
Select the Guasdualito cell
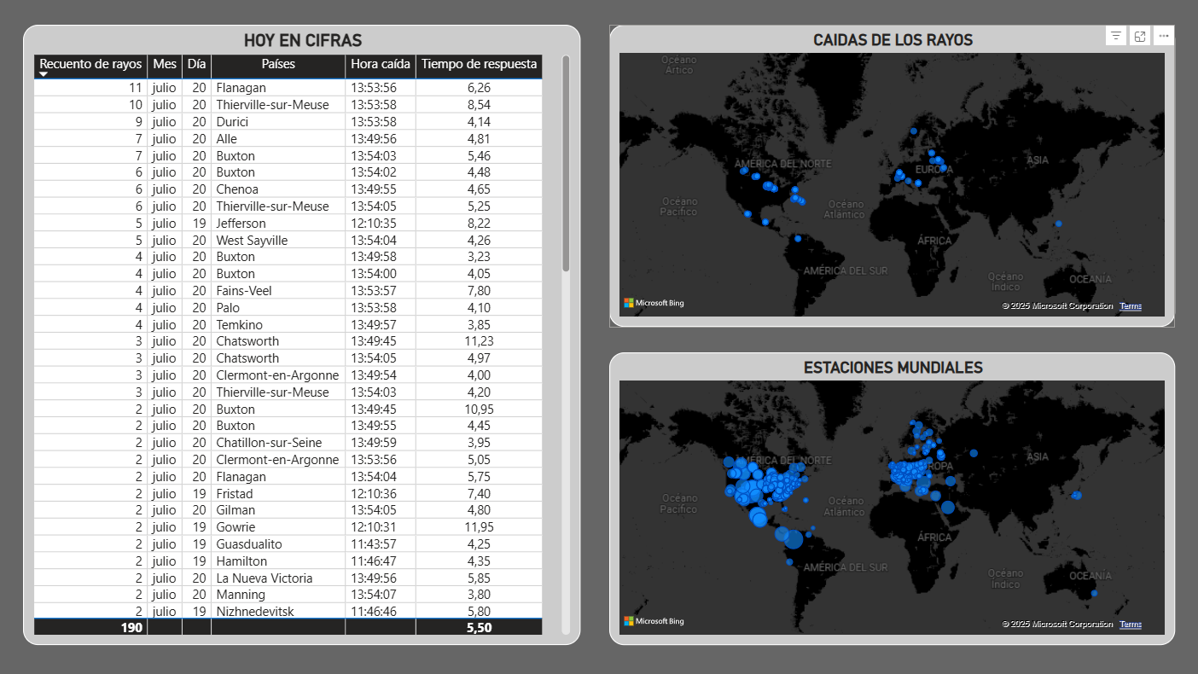pos(278,544)
